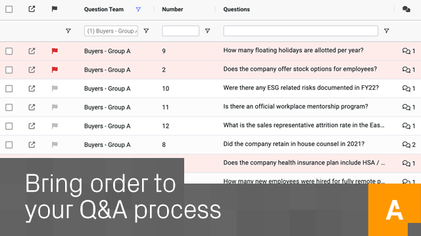This screenshot has height=236, width=421.
Task: Toggle red flag on question 9
Action: (x=55, y=51)
